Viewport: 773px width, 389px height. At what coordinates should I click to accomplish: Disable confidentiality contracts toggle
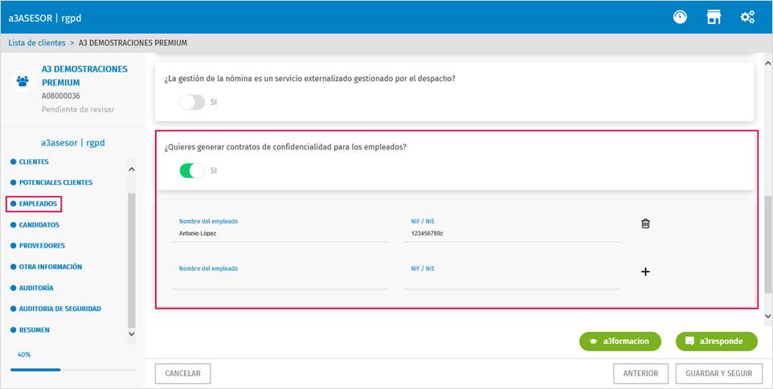(x=192, y=170)
